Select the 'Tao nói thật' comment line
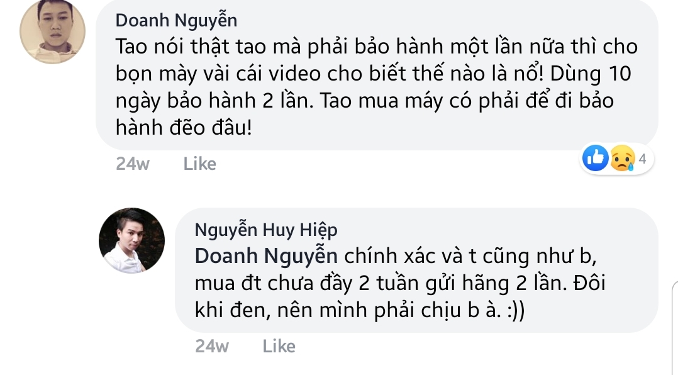 377,47
